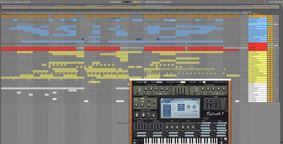
Task: Adjust Filter A Drive knob
Action: [x=149, y=105]
